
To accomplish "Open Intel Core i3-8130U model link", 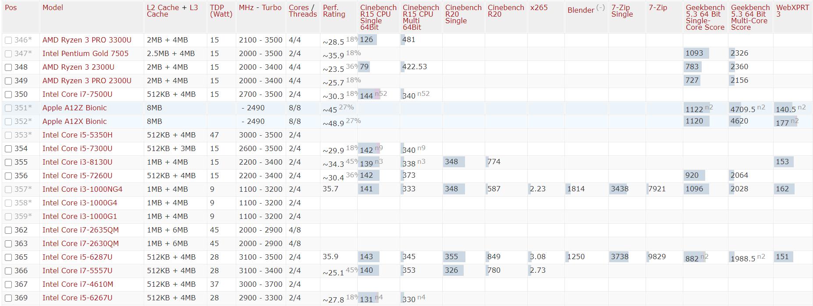I will [78, 162].
